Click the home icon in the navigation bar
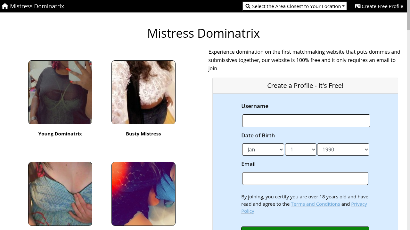 (5, 6)
